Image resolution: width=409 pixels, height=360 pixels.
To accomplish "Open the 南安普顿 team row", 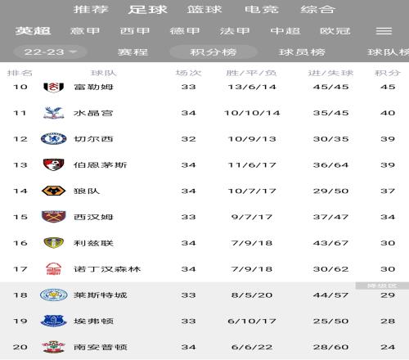I will 204,347.
